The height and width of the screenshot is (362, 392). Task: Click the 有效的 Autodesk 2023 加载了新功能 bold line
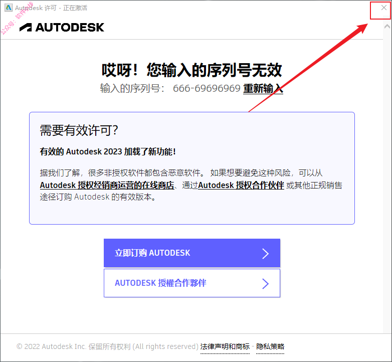pos(108,151)
